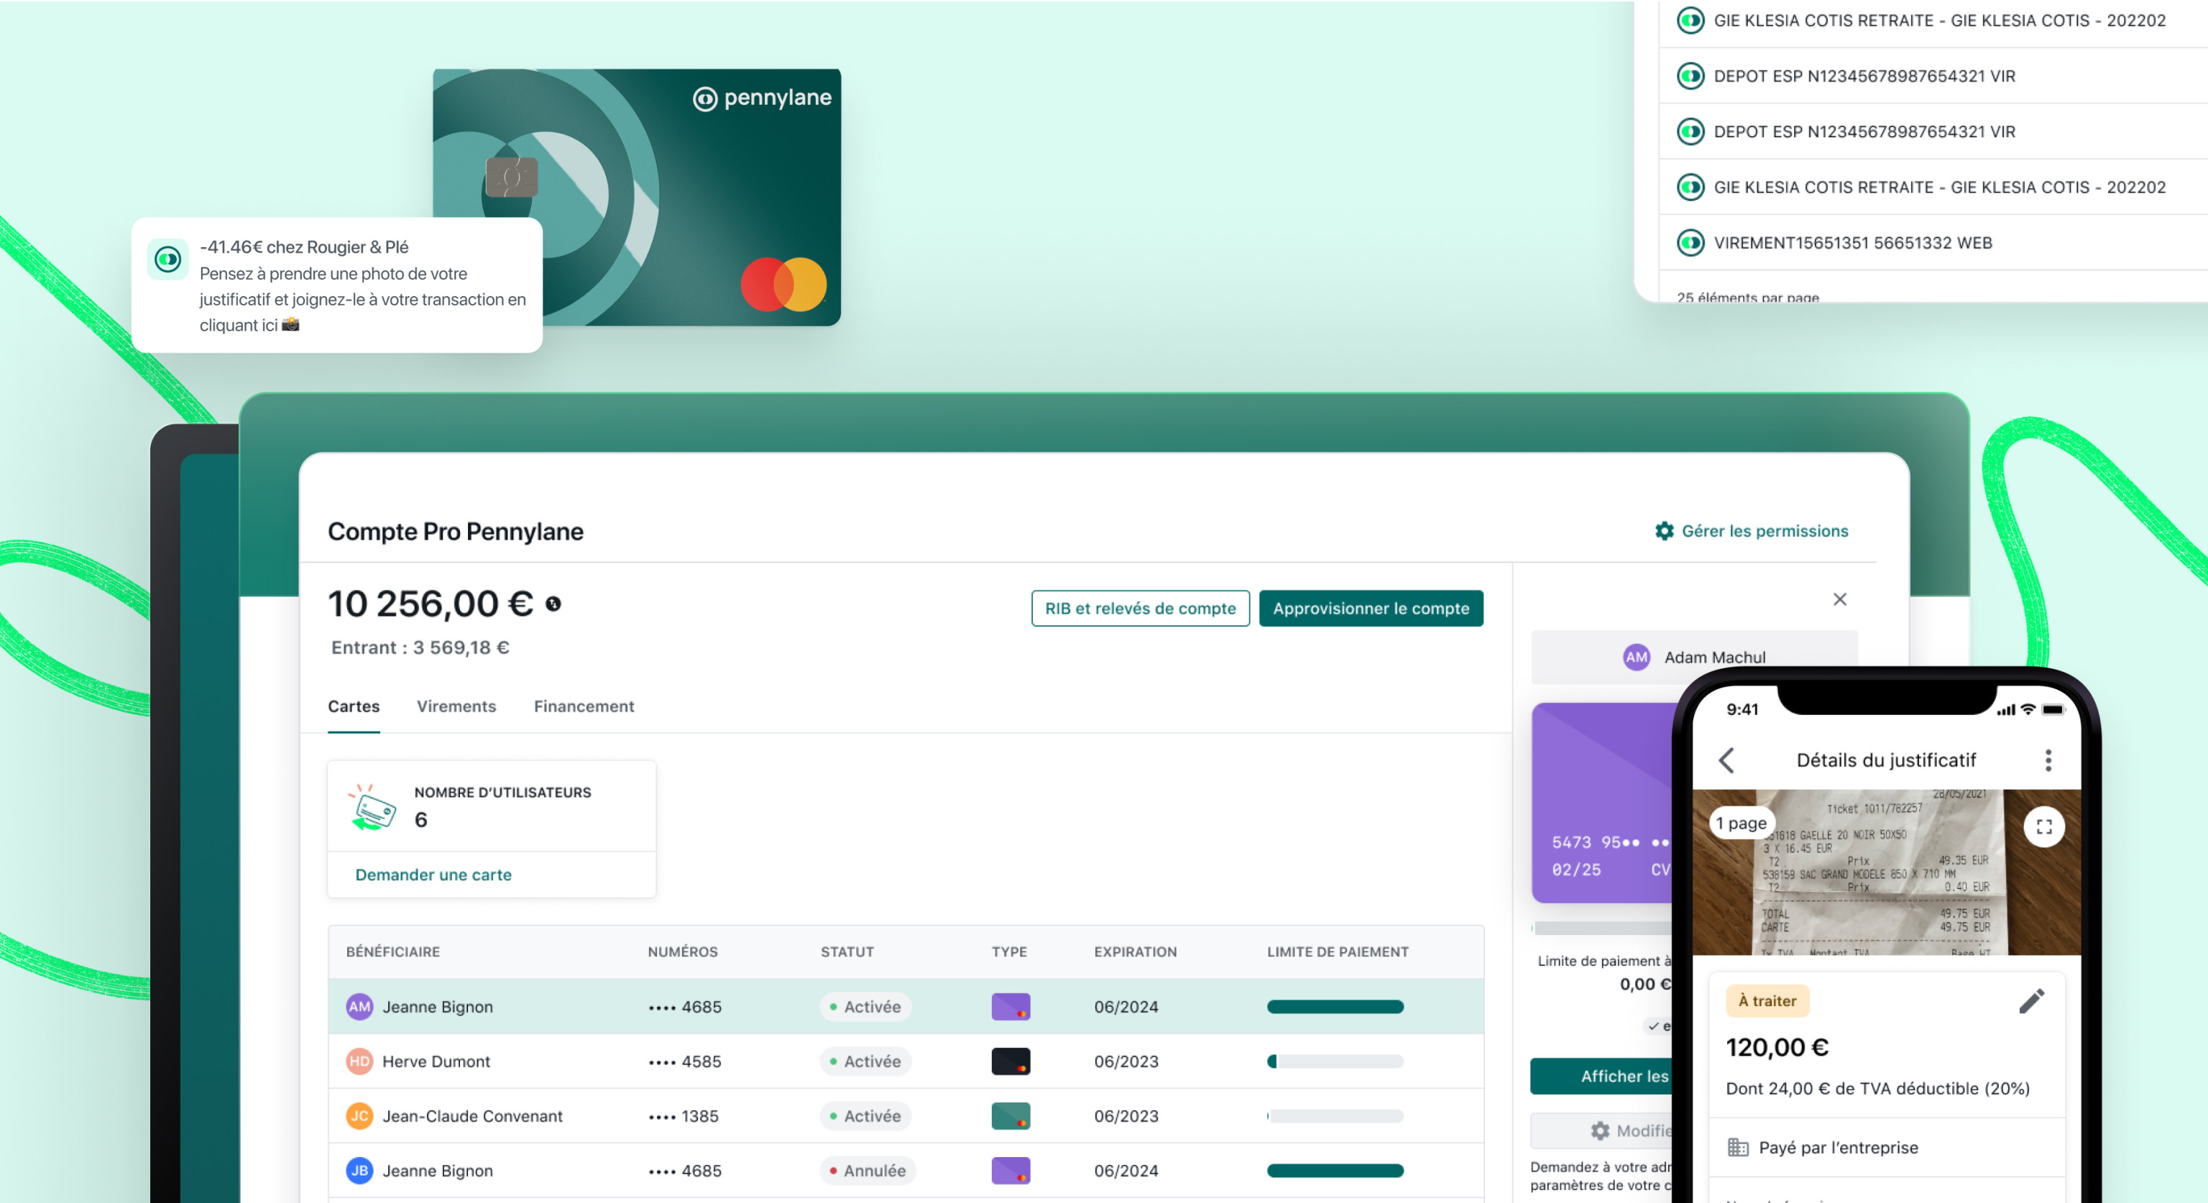Click the LIMITE DE PAIEMENT column header
The width and height of the screenshot is (2208, 1203).
1337,952
